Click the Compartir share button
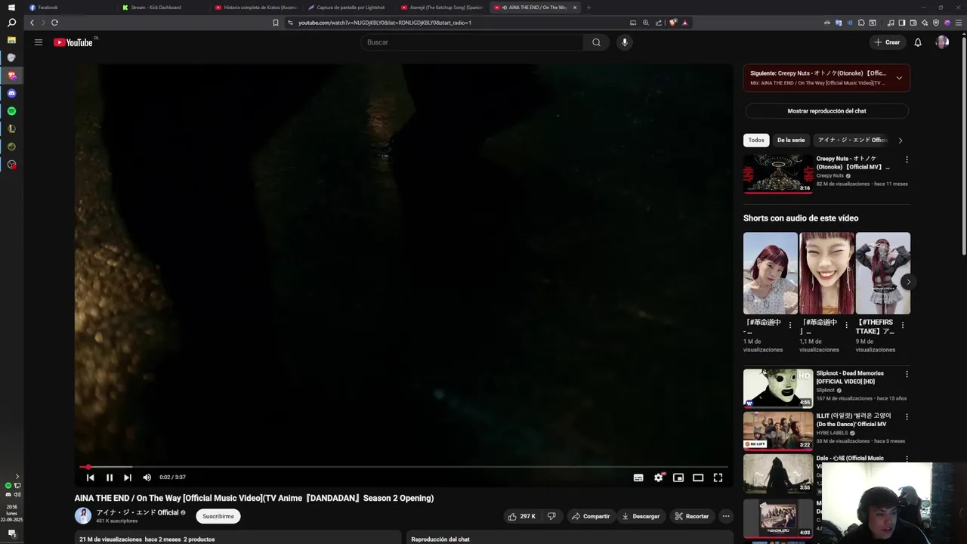 591,516
